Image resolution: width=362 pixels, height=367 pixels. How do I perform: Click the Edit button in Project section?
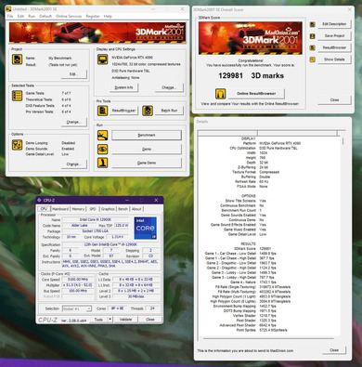pyautogui.click(x=73, y=74)
